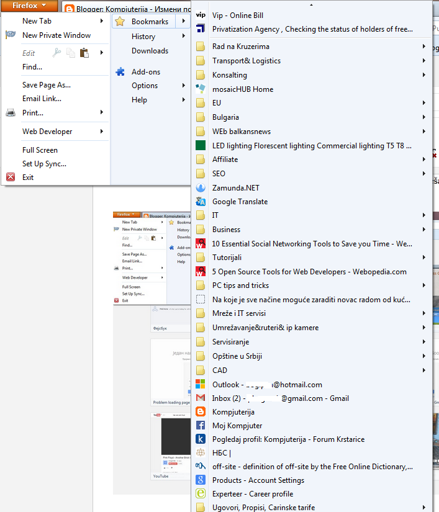Click the Vip Online Bill favicon
The image size is (439, 512).
coord(201,15)
